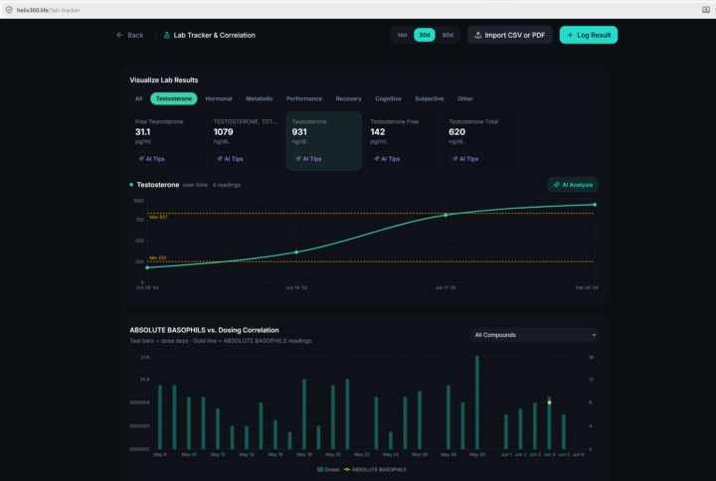
Task: Switch to the Recovery category
Action: click(x=348, y=98)
